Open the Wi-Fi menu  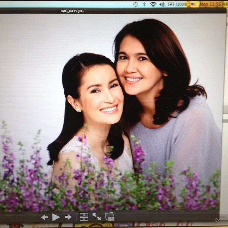click(x=153, y=4)
